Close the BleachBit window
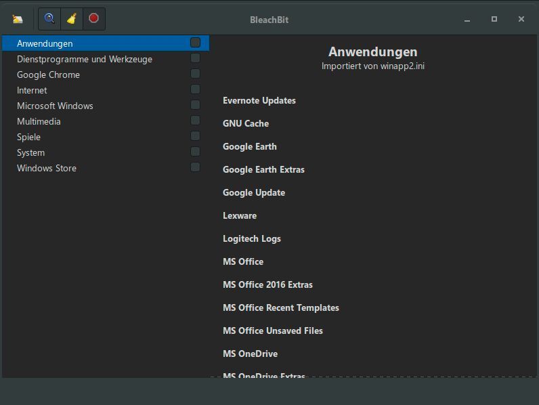Viewport: 539px width, 405px height. click(x=521, y=19)
